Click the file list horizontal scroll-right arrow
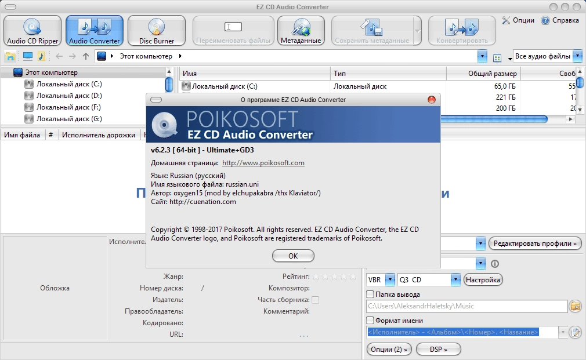 tap(570, 119)
